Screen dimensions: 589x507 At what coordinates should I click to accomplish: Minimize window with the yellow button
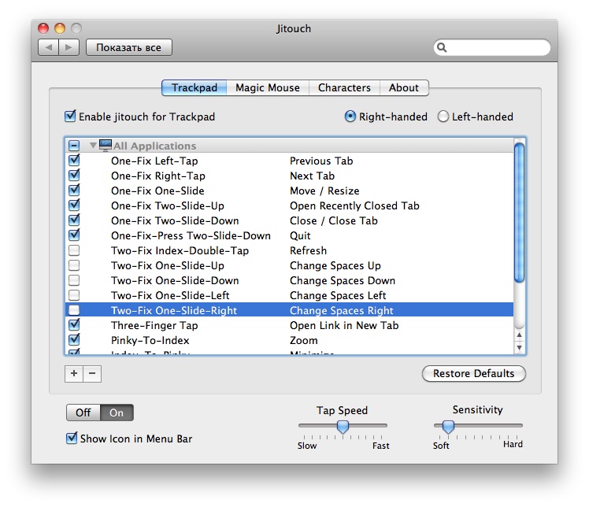[60, 28]
